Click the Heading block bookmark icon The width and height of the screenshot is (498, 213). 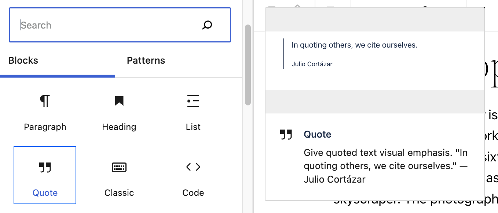[x=119, y=101]
